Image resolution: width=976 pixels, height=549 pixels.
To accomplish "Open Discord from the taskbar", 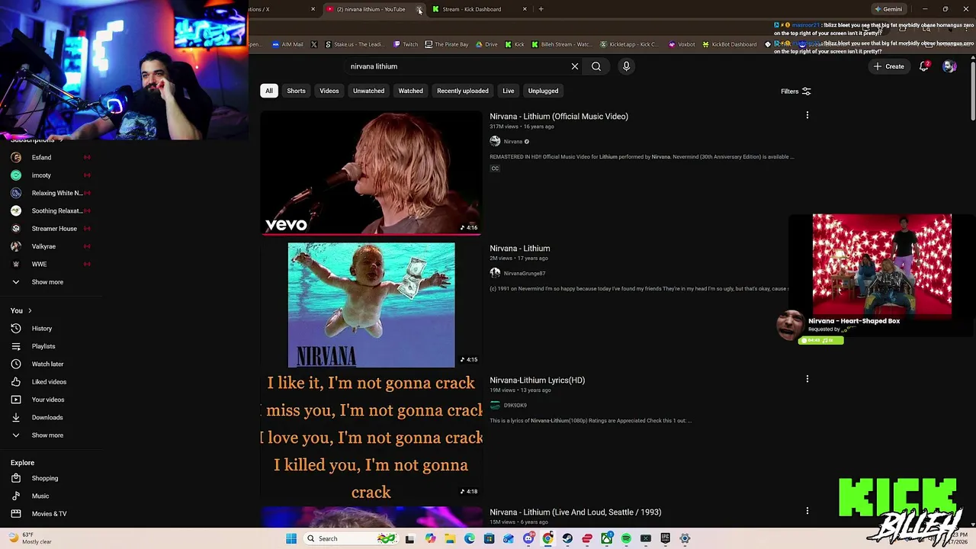I will [528, 538].
